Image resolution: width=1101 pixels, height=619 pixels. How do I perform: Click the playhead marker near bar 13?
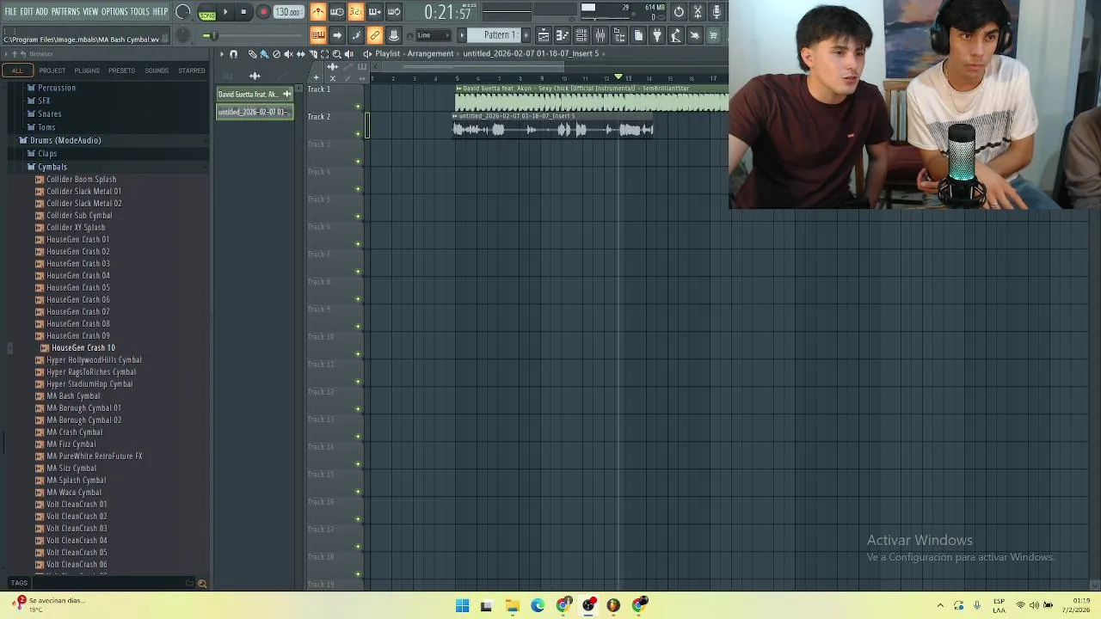click(618, 77)
